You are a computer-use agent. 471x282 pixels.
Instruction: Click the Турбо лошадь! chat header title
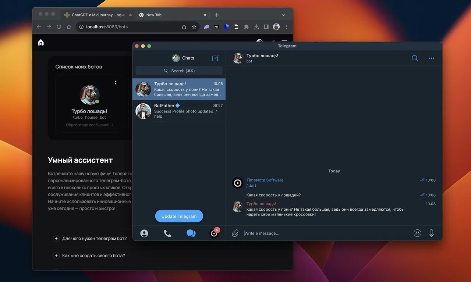(262, 56)
